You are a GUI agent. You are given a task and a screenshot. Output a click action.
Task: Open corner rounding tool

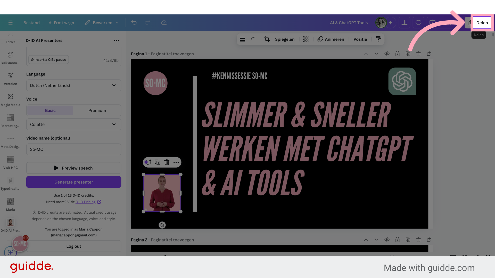pyautogui.click(x=253, y=39)
